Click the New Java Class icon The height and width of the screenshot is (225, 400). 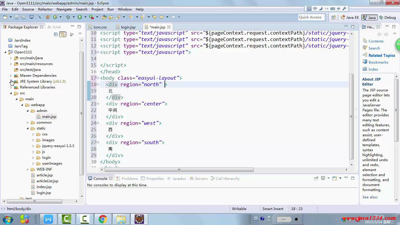tap(55, 17)
